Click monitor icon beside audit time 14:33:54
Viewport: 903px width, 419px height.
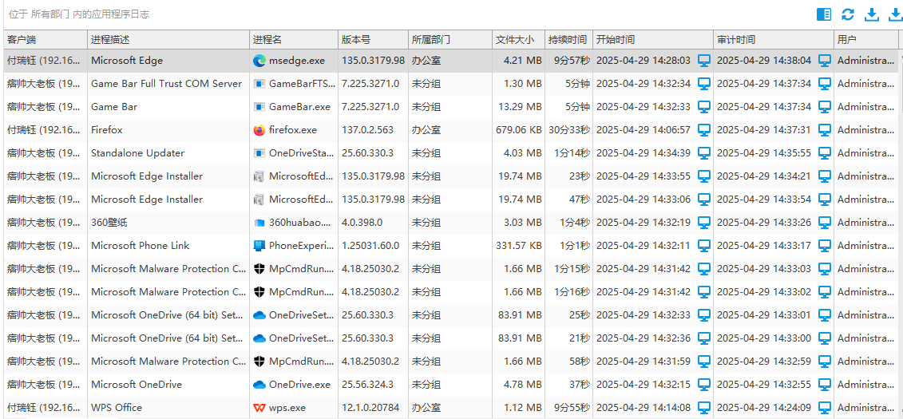(x=825, y=200)
